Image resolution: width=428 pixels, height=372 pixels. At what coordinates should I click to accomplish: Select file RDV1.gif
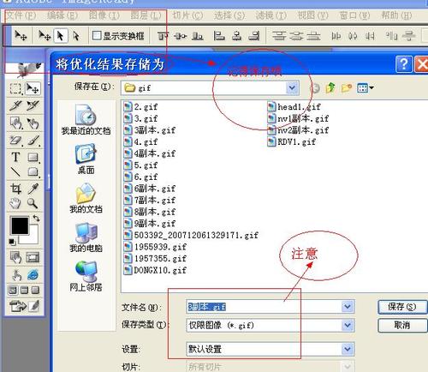292,141
